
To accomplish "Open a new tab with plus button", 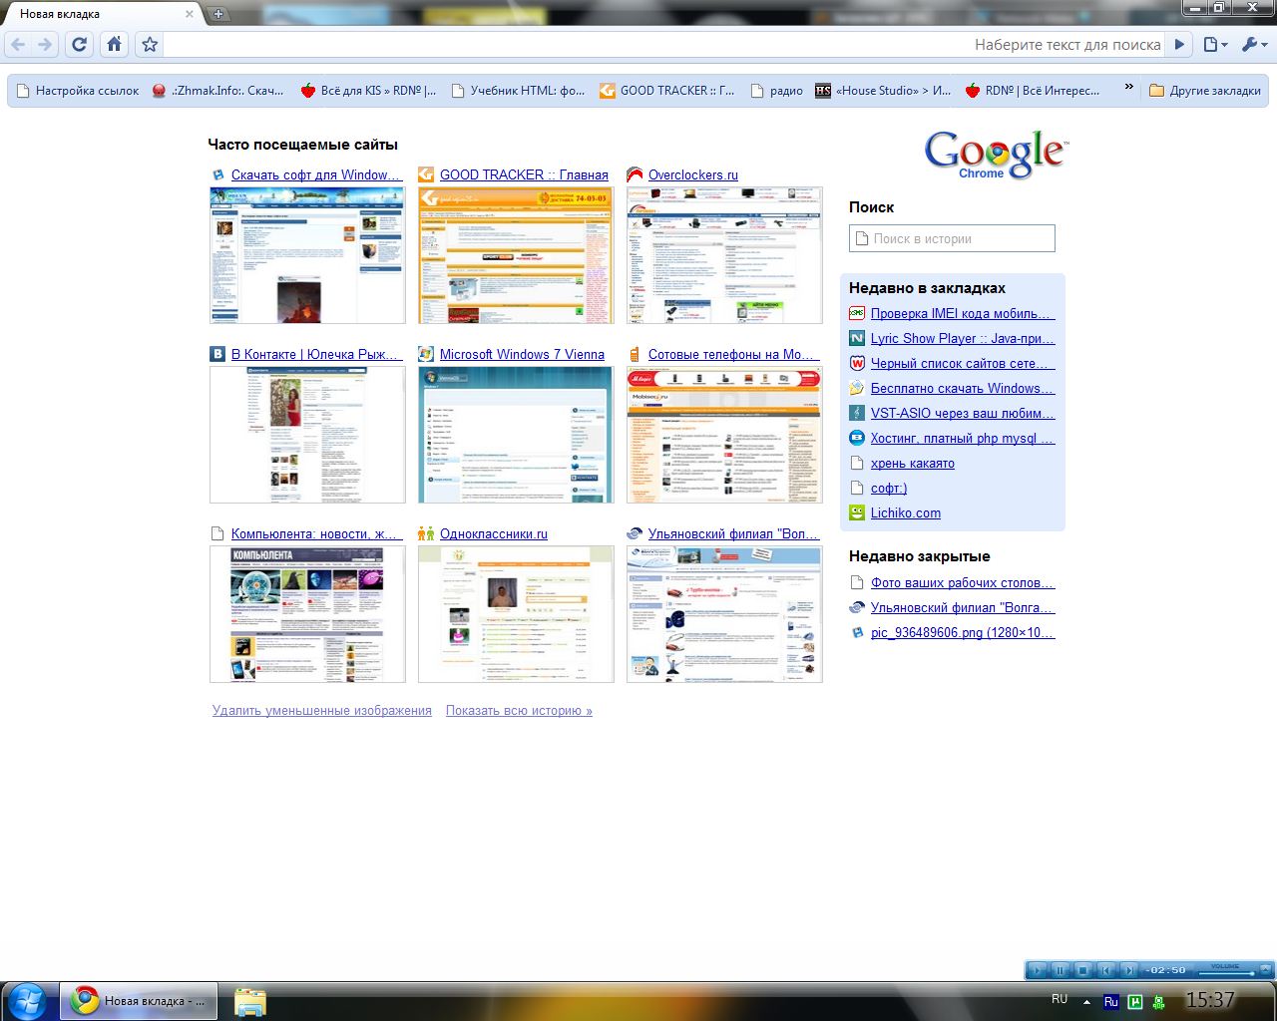I will tap(218, 14).
